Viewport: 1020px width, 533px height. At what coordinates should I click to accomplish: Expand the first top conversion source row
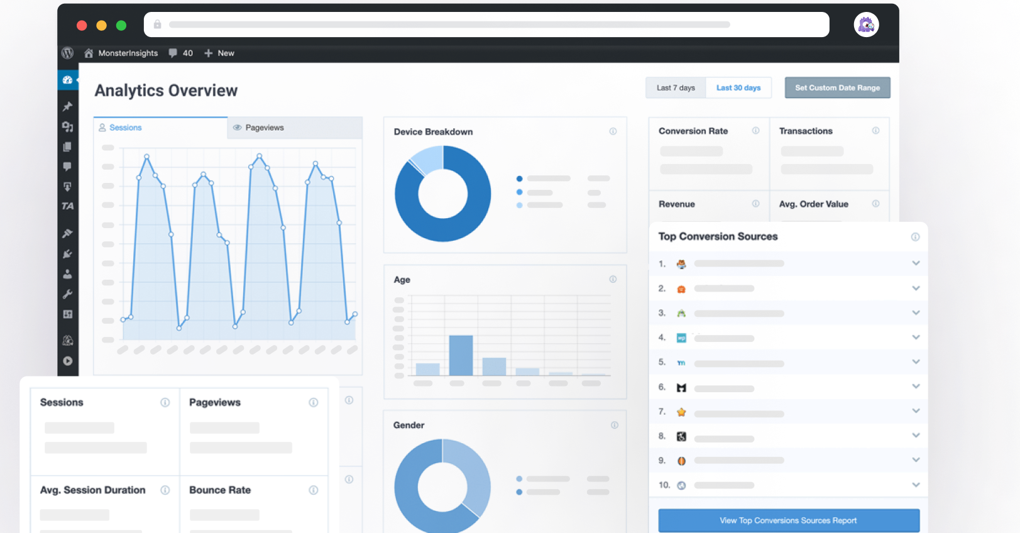916,263
